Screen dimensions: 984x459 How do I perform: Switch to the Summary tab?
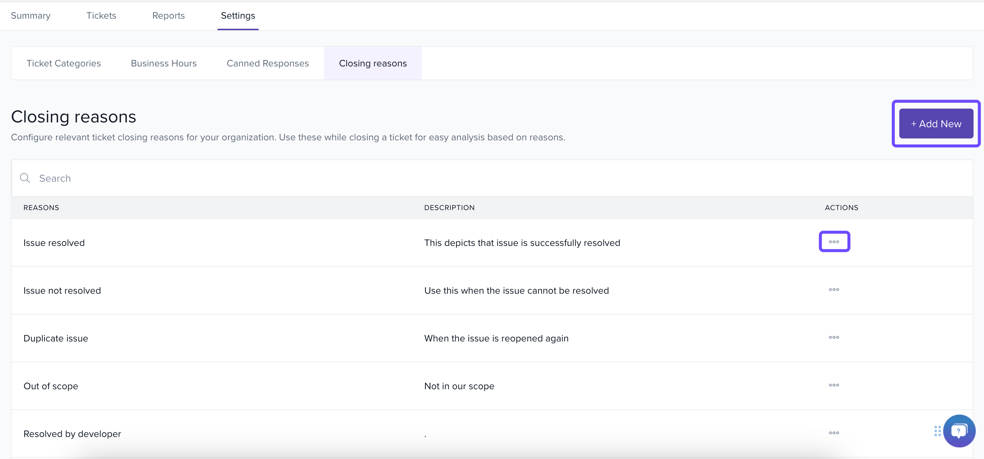tap(31, 16)
